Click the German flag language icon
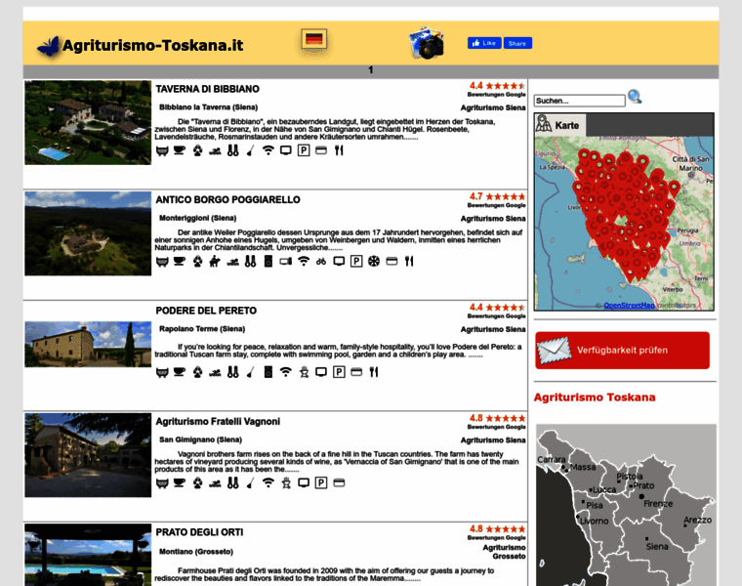 tap(313, 39)
